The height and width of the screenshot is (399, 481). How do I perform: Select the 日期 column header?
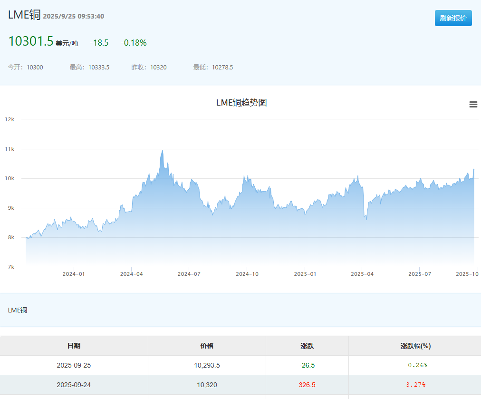click(x=75, y=346)
